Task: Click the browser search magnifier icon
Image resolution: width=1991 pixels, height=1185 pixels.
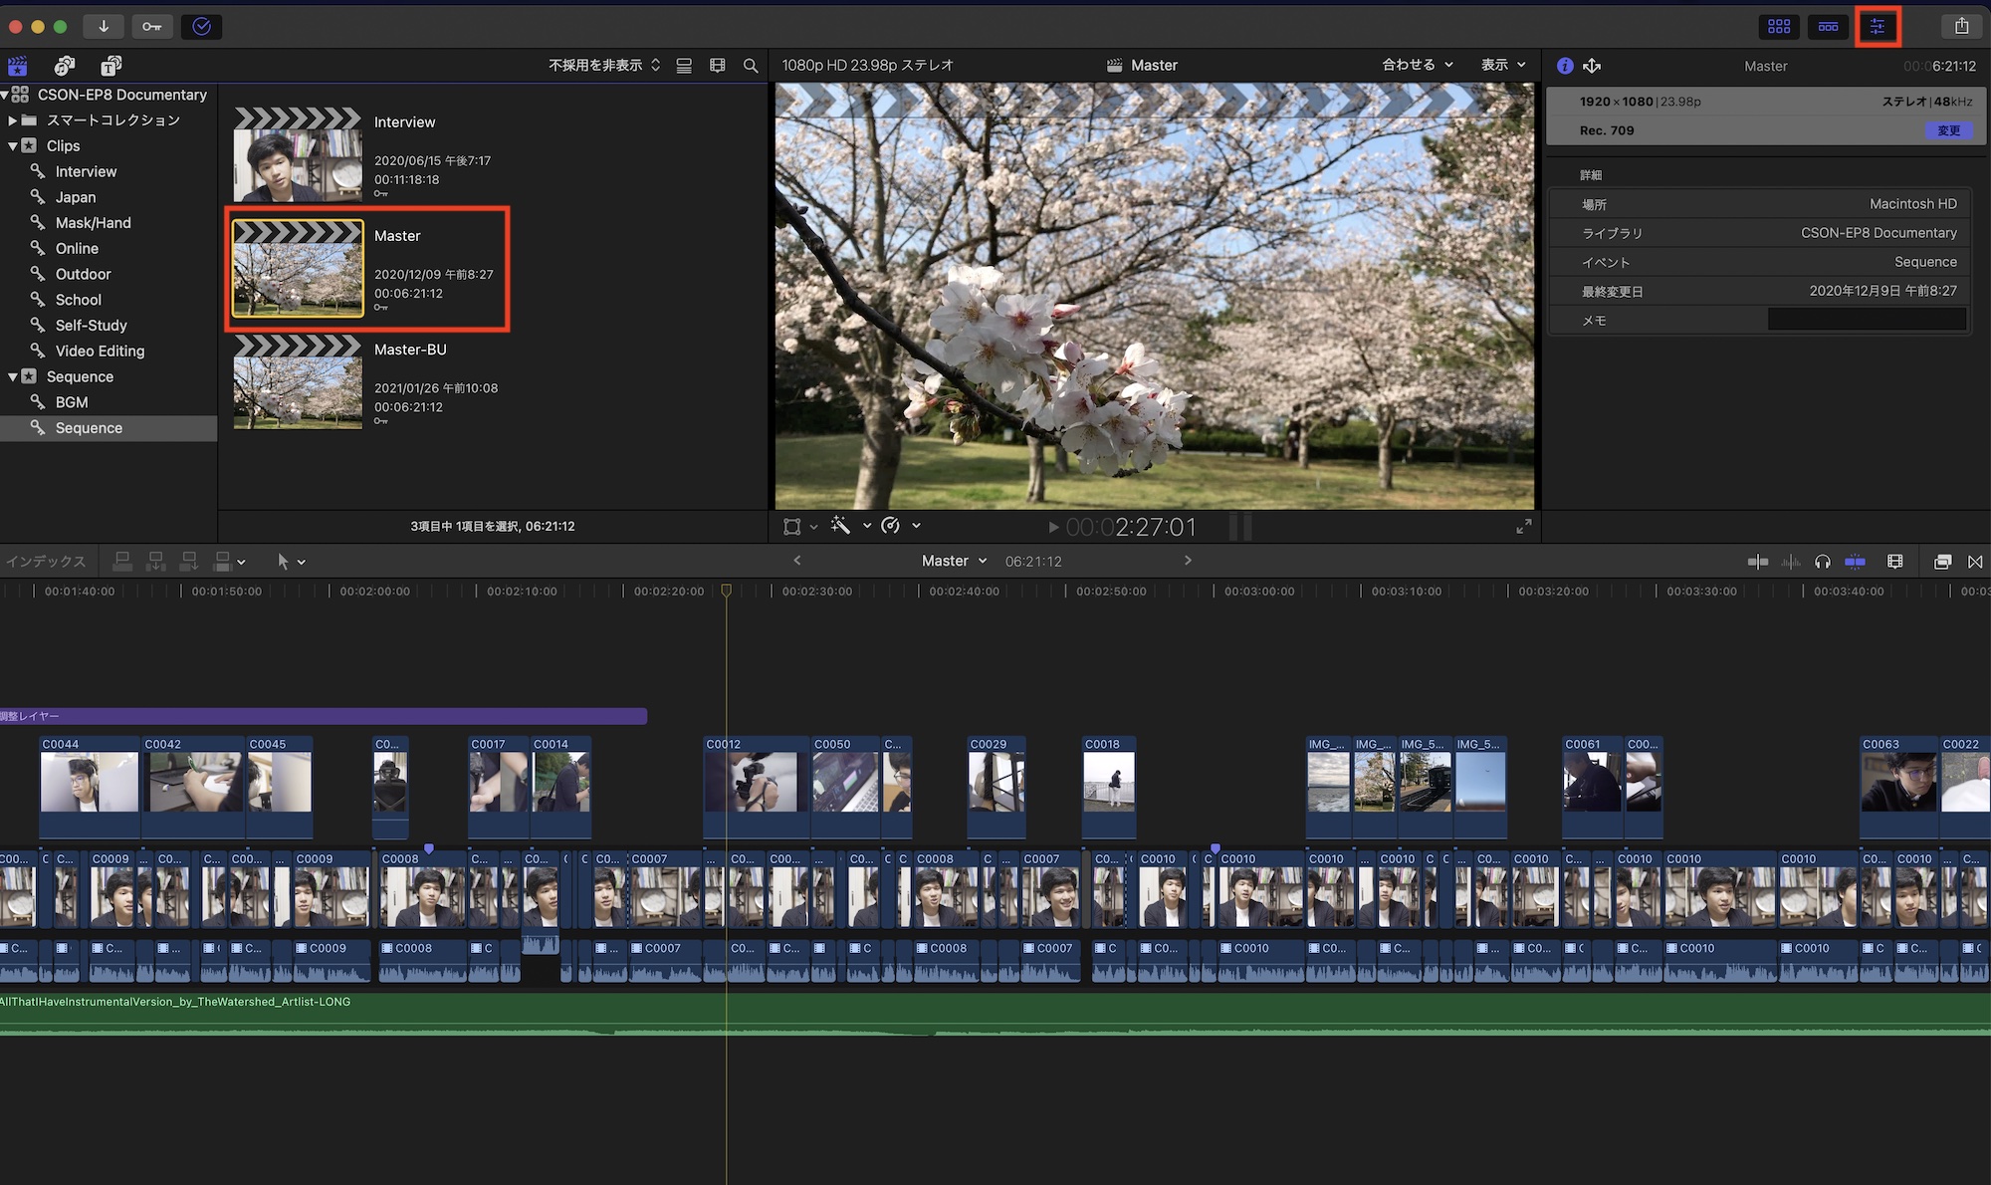Action: [751, 66]
